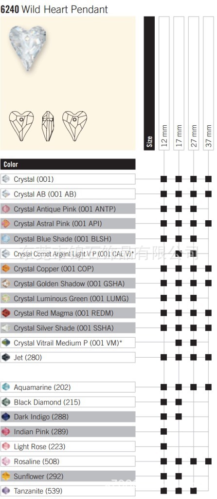
Task: Click the Crystal Copper orange bead icon
Action: [x=6, y=269]
